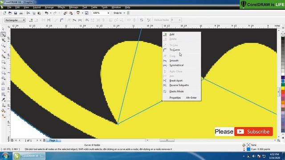
Task: Select the Zoom tool magnifier
Action: [x=3, y=45]
